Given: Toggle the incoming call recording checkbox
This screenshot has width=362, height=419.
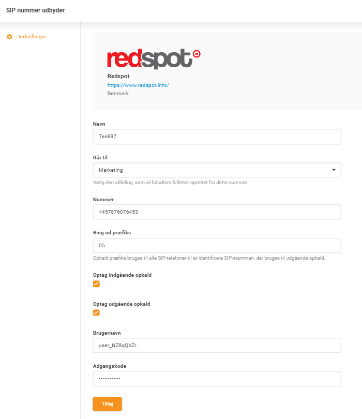Looking at the screenshot, I should (96, 283).
